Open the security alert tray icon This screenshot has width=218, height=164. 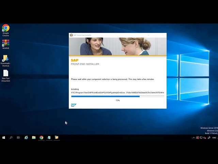(197, 138)
